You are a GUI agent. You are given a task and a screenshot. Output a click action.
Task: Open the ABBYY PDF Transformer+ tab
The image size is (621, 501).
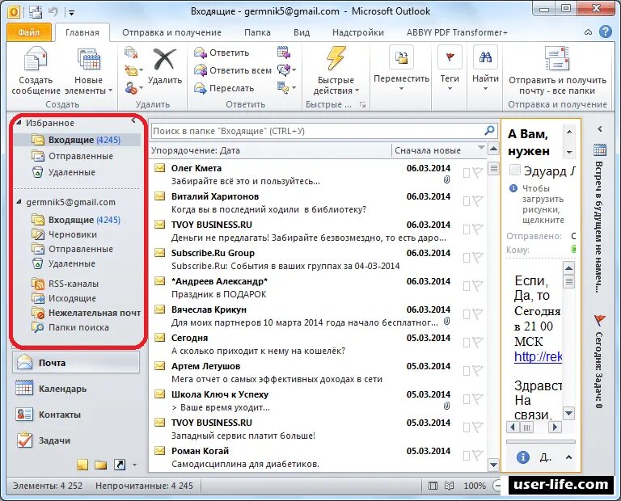pos(457,32)
